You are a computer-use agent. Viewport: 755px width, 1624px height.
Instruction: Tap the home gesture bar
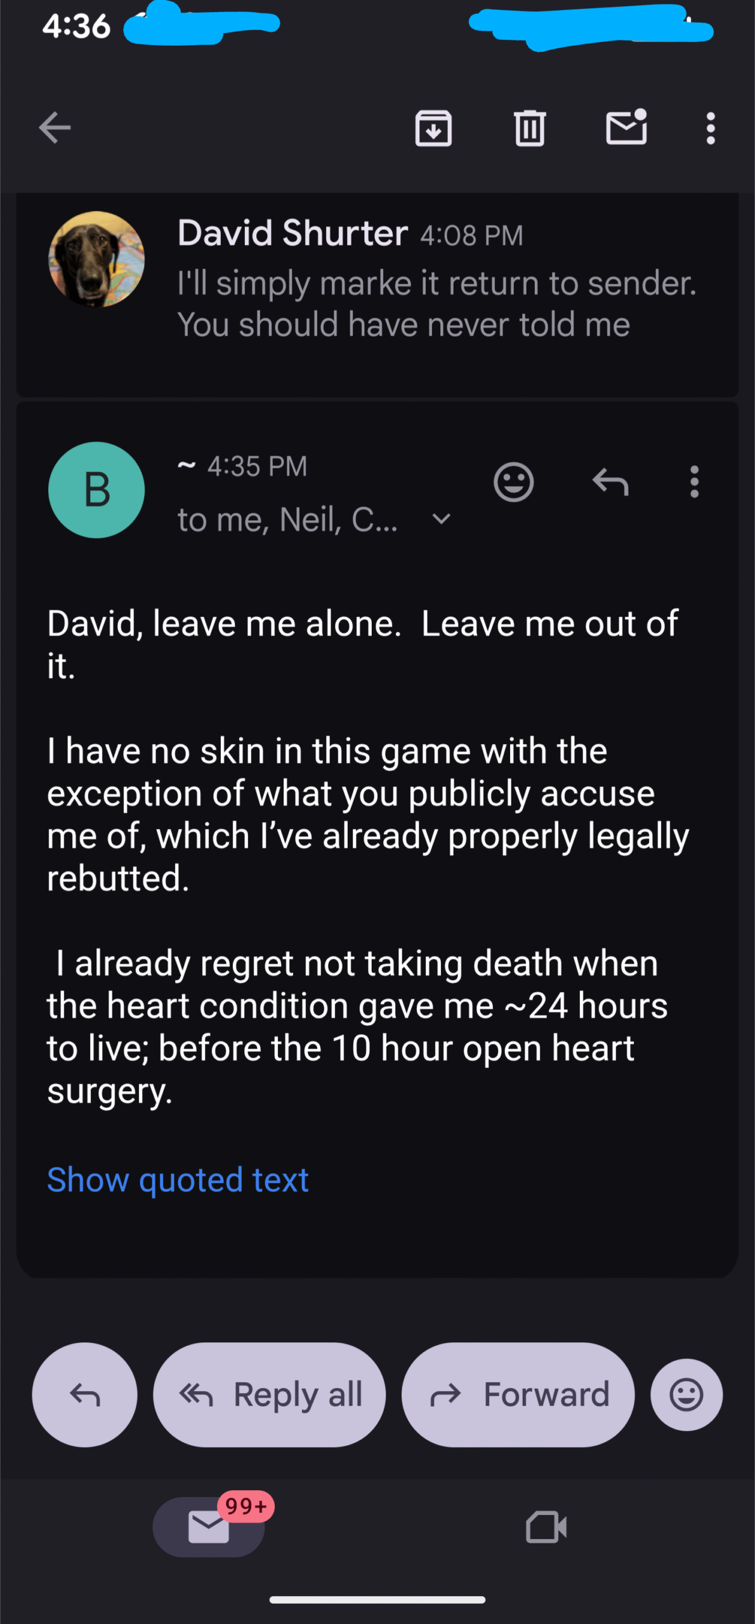pos(377,1600)
